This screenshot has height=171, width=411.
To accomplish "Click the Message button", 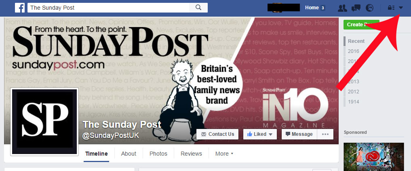I will coord(299,134).
